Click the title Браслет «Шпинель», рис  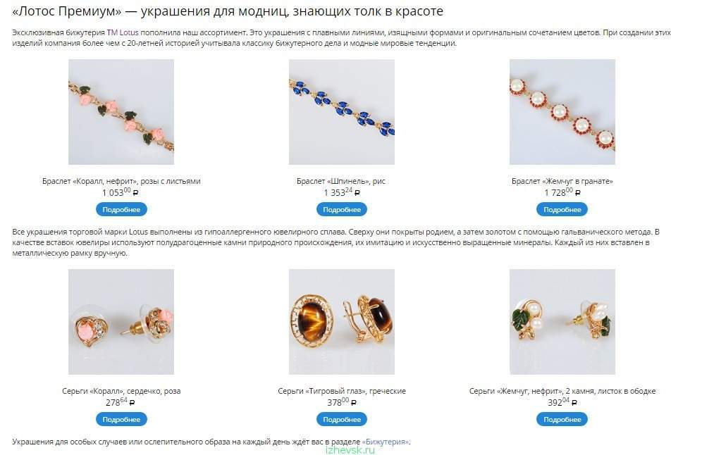[341, 181]
